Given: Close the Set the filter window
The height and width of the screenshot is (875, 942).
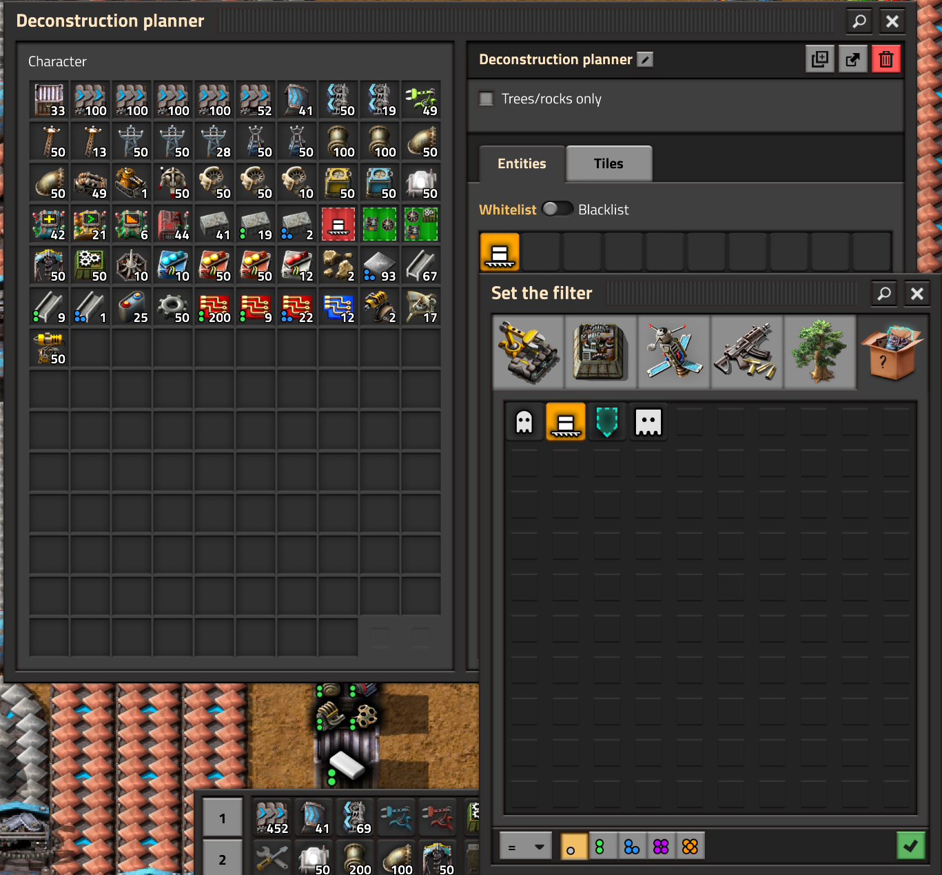Looking at the screenshot, I should (917, 294).
